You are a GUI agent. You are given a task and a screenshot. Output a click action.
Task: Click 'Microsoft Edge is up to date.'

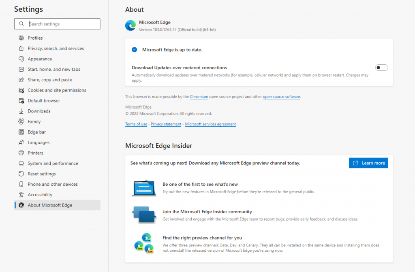coord(172,50)
